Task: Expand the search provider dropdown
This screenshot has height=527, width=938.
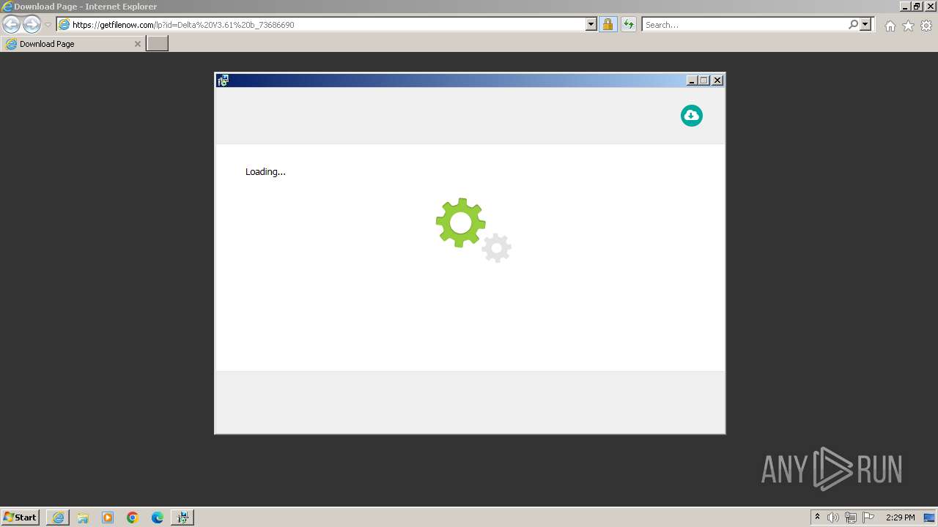Action: pos(865,25)
